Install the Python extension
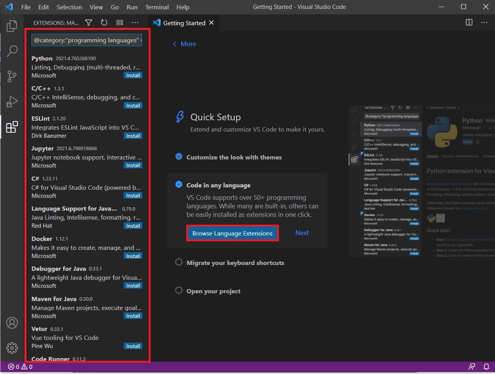The image size is (495, 374). (133, 75)
